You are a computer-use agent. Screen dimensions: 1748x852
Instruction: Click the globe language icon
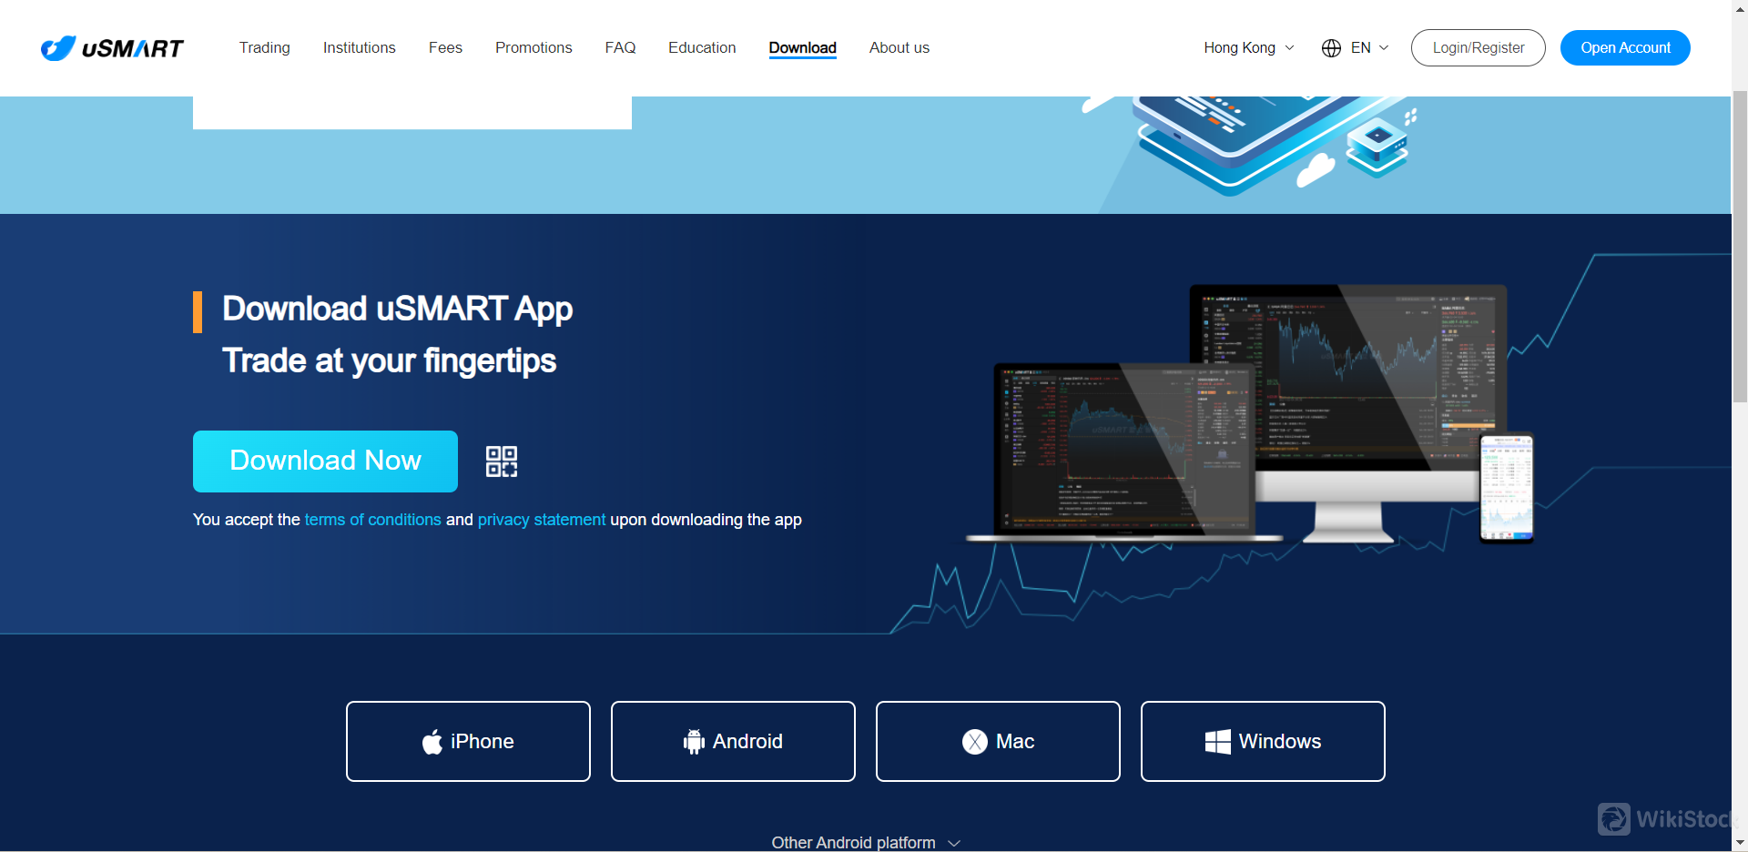pyautogui.click(x=1331, y=48)
